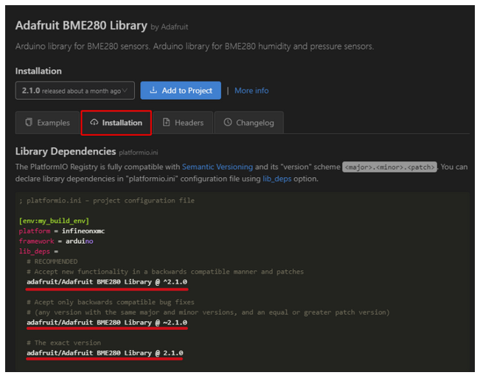
Task: Click the version dropdown chevron arrow
Action: [125, 90]
